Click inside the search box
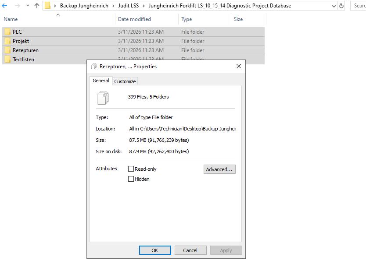The height and width of the screenshot is (278, 366). click(358, 6)
